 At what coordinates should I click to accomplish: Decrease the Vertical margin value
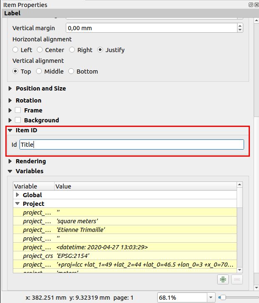click(x=240, y=30)
